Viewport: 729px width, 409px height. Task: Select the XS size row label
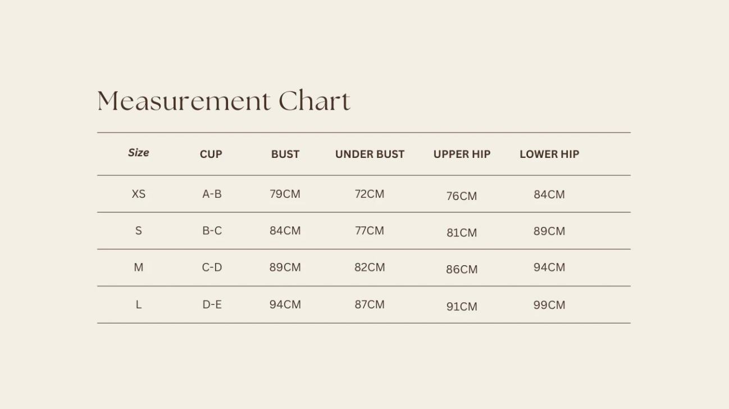pos(138,194)
